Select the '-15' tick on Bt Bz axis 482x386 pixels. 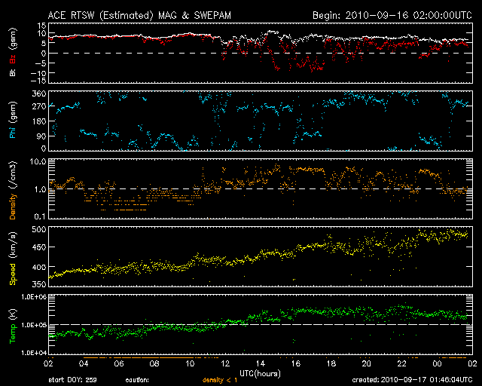click(x=38, y=81)
